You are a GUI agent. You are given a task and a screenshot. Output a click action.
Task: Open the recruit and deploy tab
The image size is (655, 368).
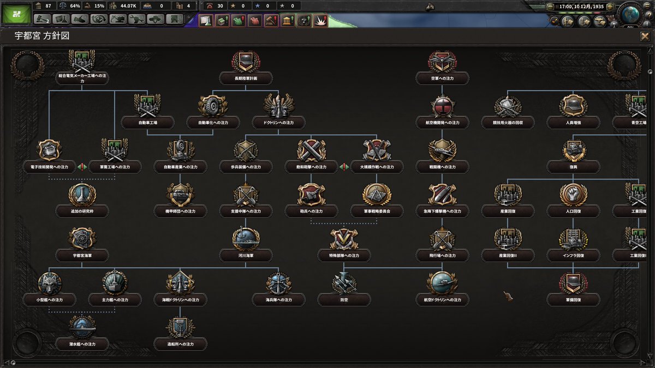pyautogui.click(x=157, y=19)
